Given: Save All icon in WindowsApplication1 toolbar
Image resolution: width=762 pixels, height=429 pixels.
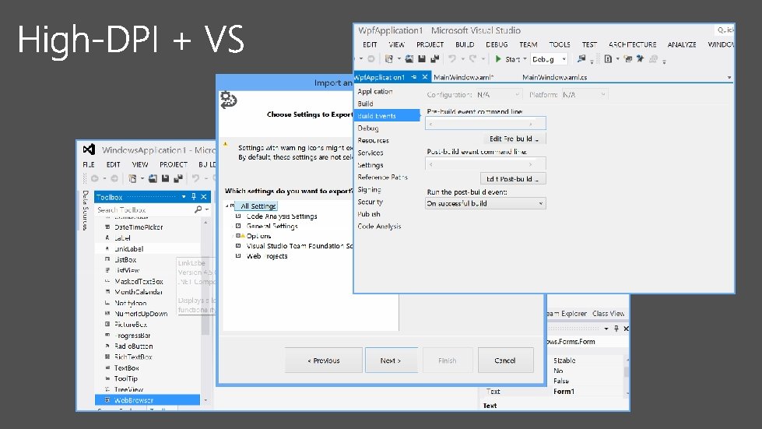Looking at the screenshot, I should 178,178.
